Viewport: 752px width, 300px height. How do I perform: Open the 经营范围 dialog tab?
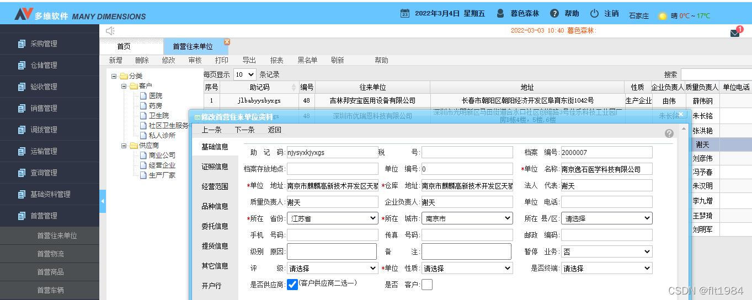215,186
